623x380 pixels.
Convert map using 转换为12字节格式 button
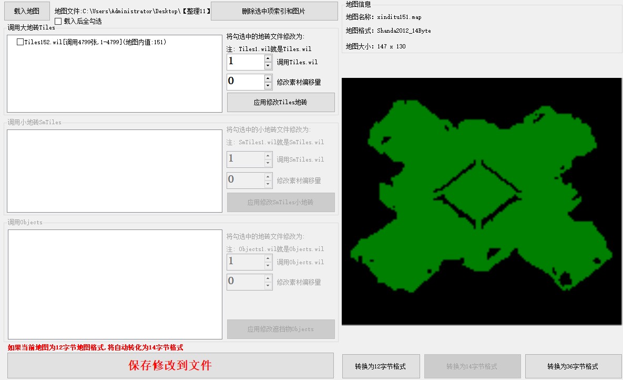pyautogui.click(x=381, y=366)
